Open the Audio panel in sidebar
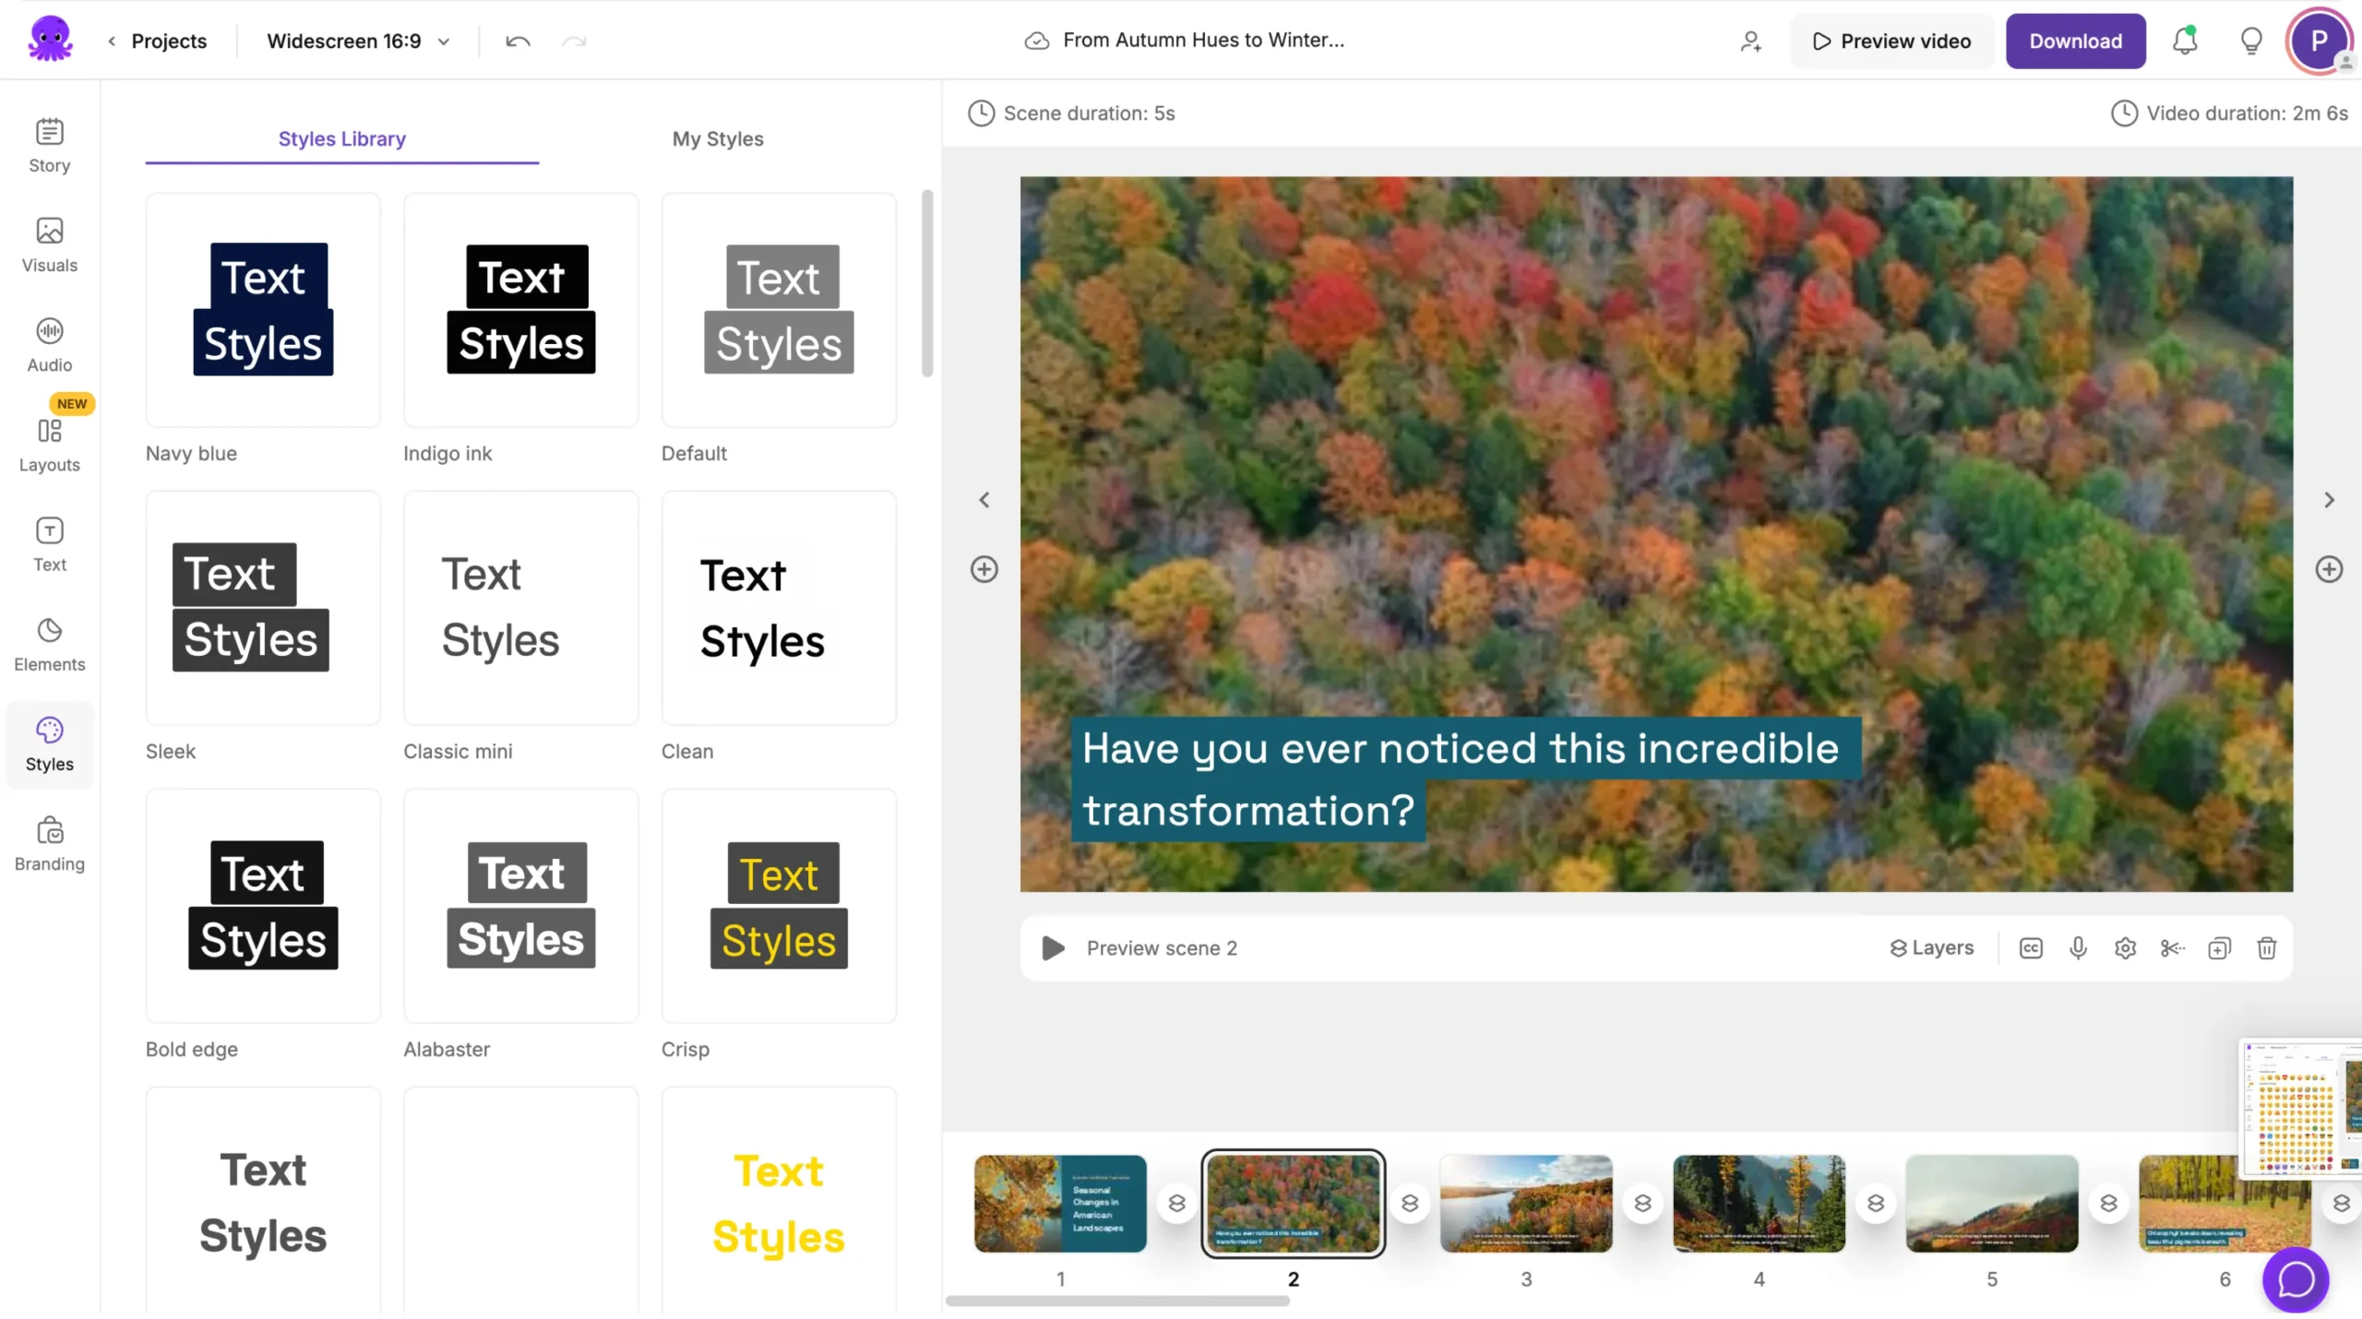 coord(50,345)
